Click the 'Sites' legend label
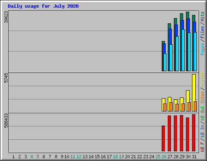 [203, 97]
